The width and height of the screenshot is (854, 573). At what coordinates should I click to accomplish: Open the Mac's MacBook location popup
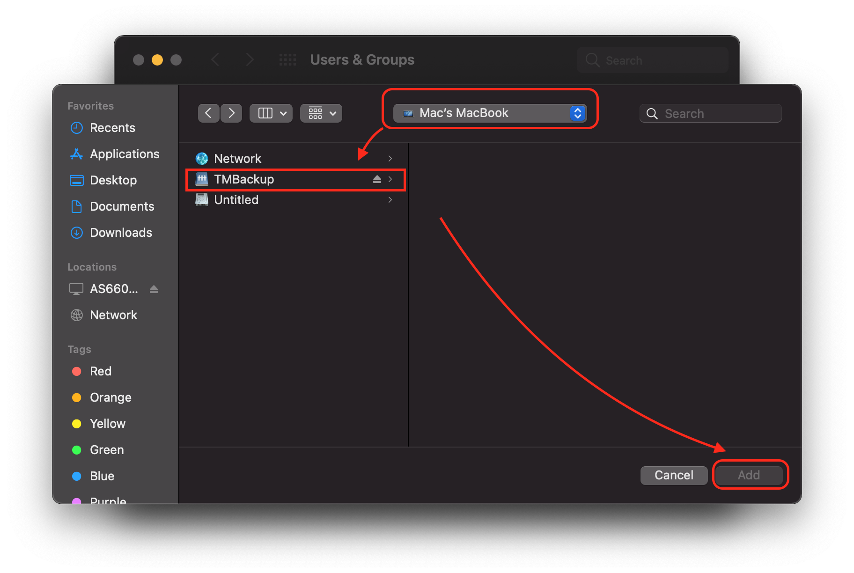(490, 113)
